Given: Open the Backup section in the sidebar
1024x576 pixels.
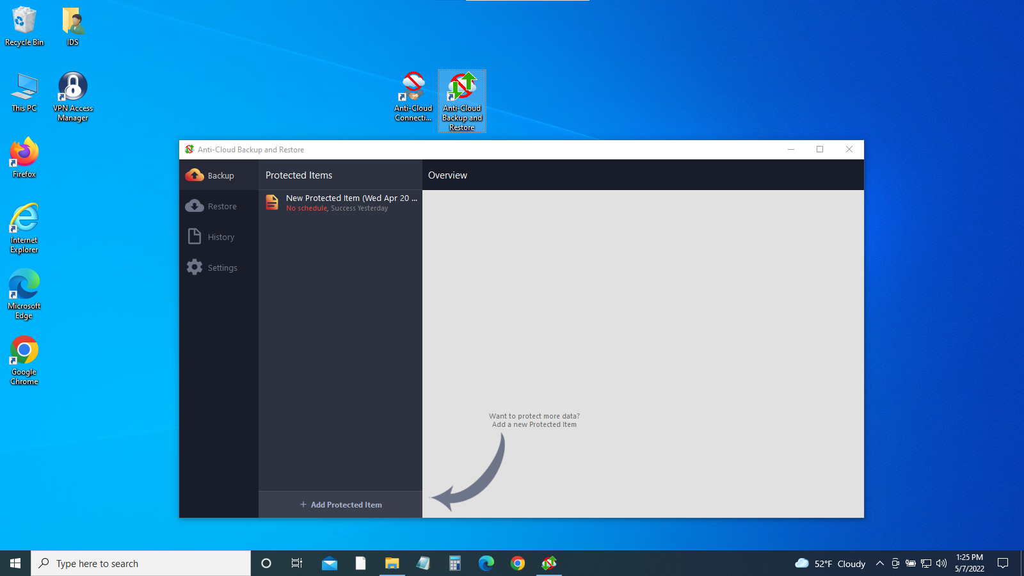Looking at the screenshot, I should point(219,175).
